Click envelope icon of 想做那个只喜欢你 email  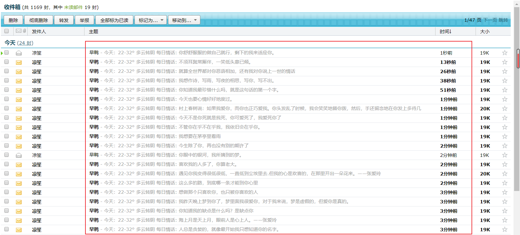19,193
